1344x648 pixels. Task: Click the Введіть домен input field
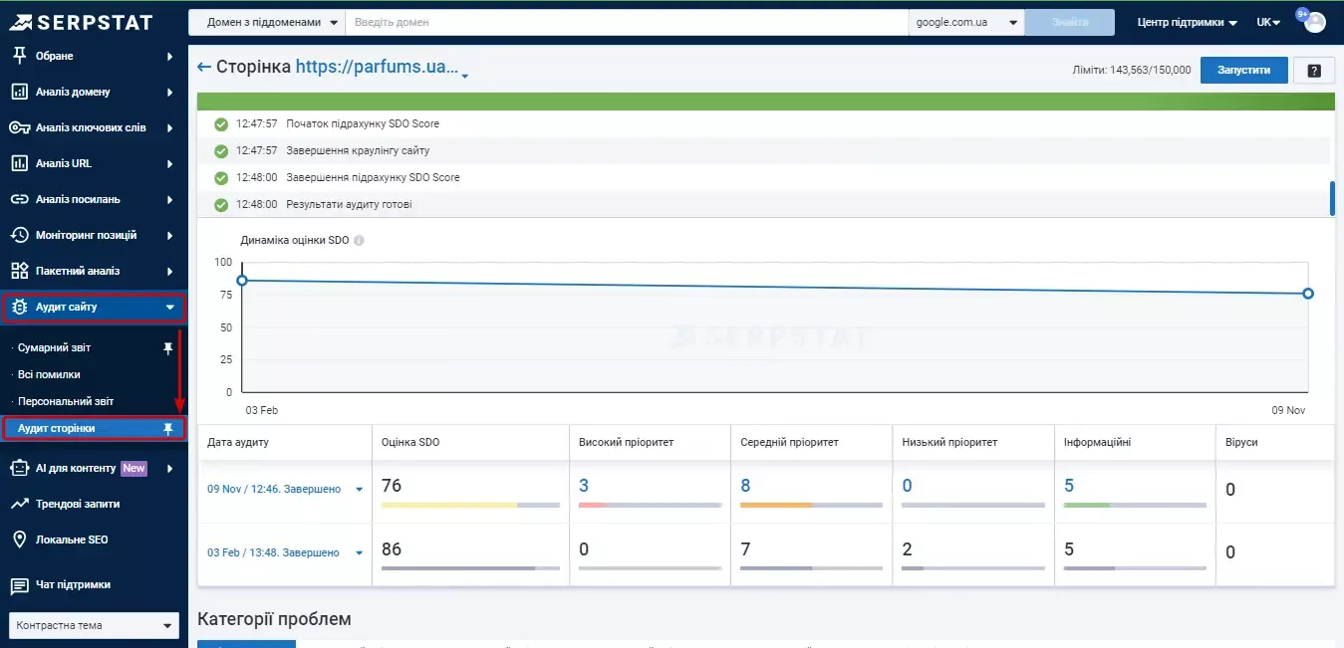tap(626, 22)
